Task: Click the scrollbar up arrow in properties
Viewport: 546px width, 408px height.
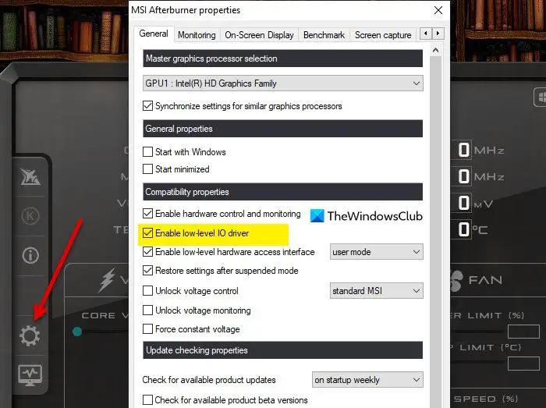Action: point(435,51)
